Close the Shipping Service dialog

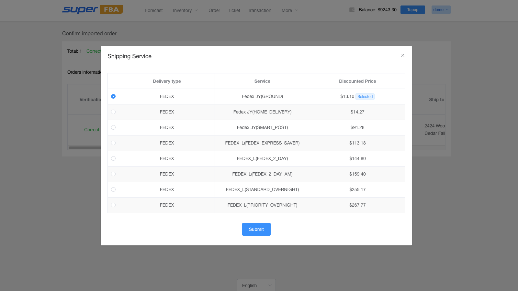[403, 55]
